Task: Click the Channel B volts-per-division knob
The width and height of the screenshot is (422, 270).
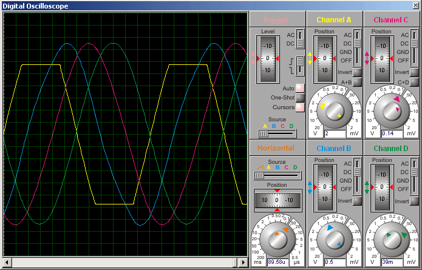Action: pos(335,239)
